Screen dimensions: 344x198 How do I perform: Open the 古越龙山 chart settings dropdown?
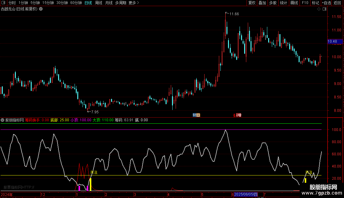pyautogui.click(x=41, y=9)
